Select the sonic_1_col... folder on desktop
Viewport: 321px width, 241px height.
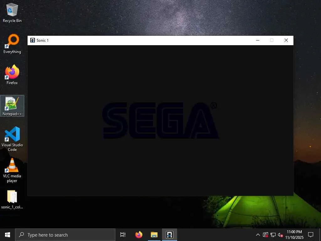coord(12,200)
